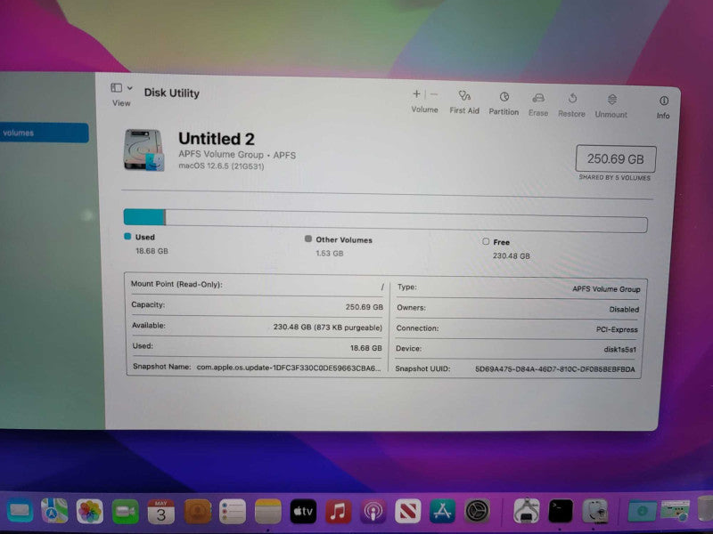Click the Capacity row value 250.69 GB
Image resolution: width=713 pixels, height=534 pixels.
(x=365, y=307)
